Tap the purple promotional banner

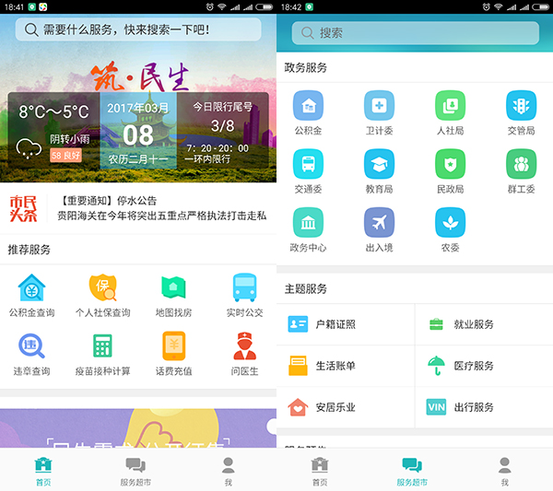coord(138,428)
